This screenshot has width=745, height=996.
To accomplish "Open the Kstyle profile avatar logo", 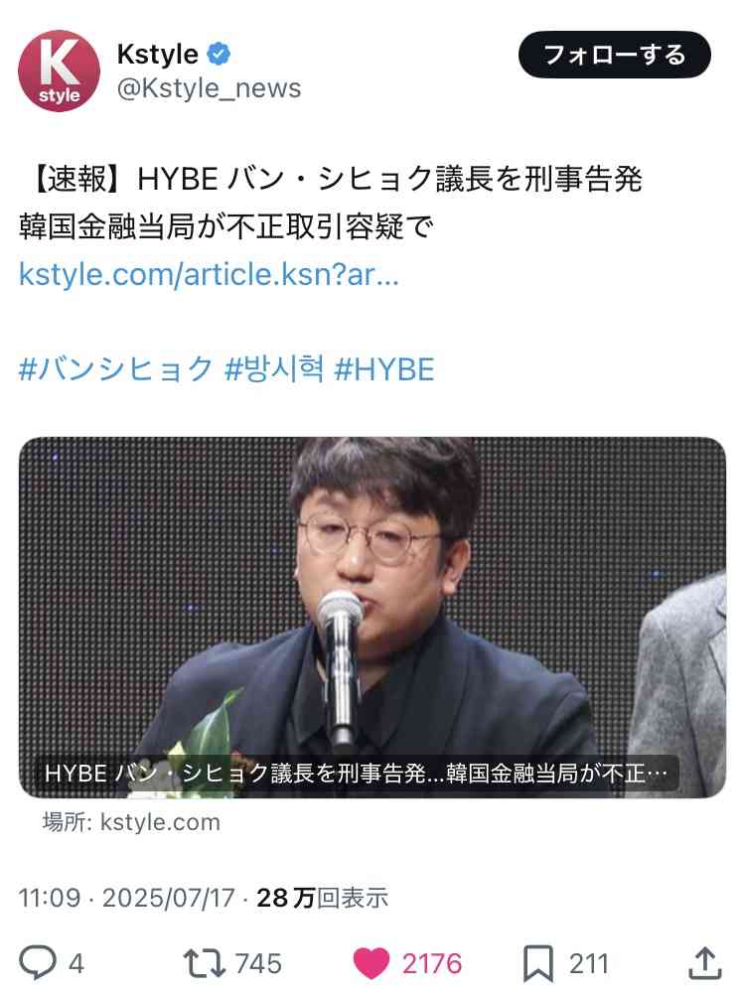I will pos(60,71).
